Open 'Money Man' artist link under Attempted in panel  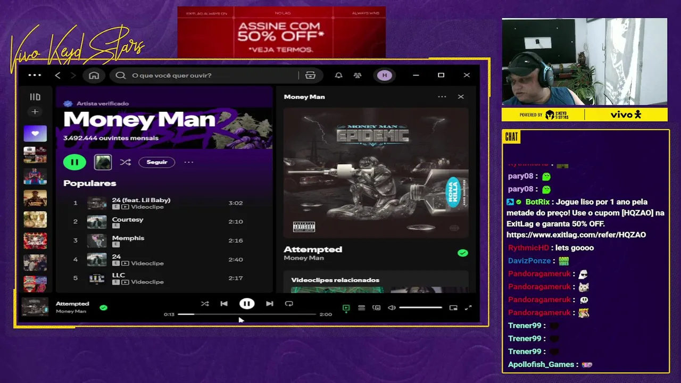[x=304, y=258]
